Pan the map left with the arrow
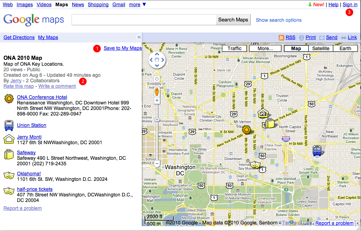 point(151,60)
